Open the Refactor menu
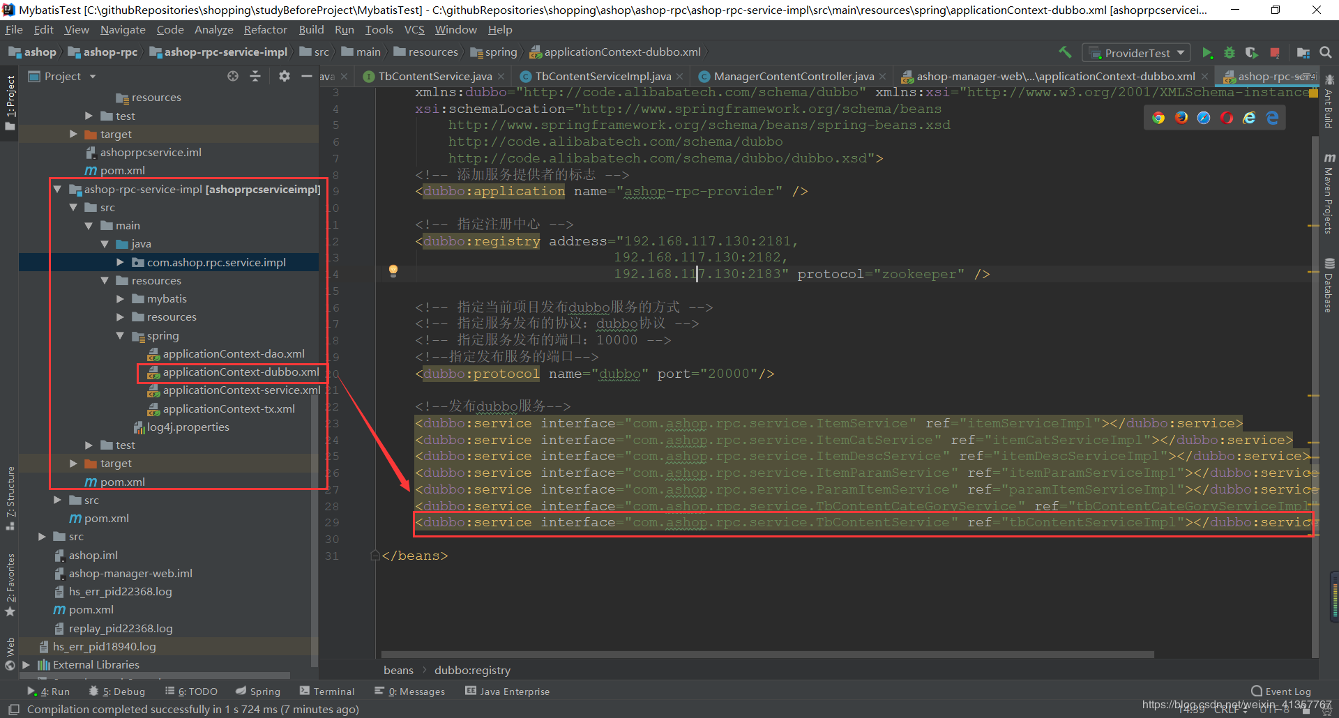Screen dimensions: 1339x718 tap(265, 30)
